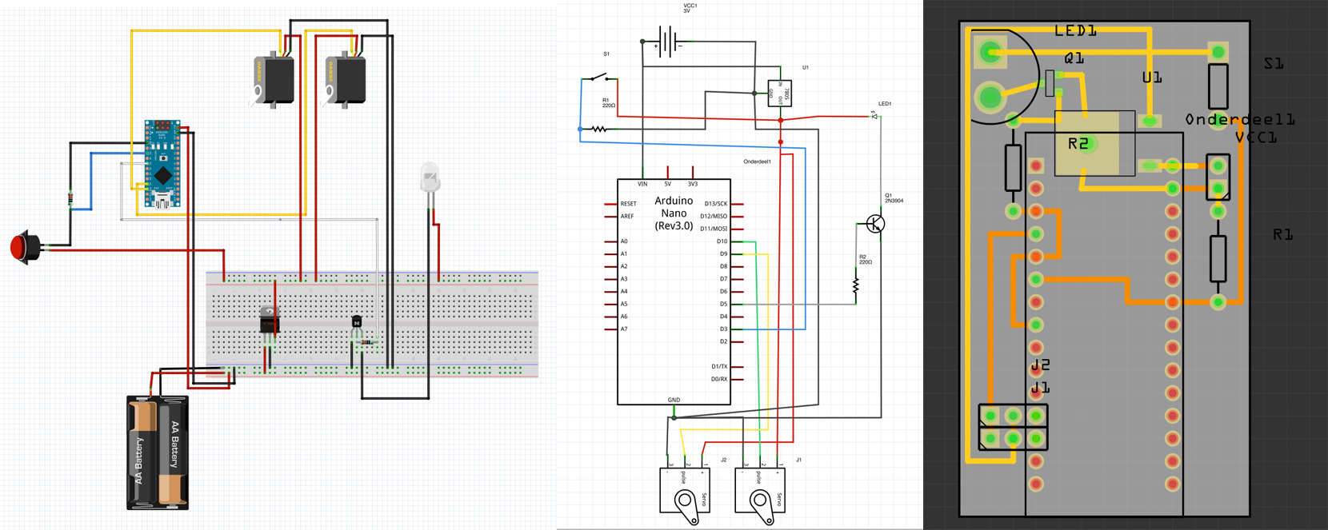Viewport: 1328px width, 530px height.
Task: Click the white breadboard in breadboard view
Action: pos(372,324)
